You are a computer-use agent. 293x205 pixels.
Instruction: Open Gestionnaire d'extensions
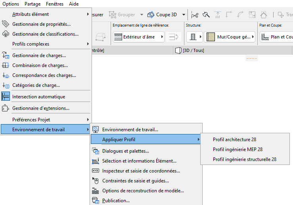[x=46, y=108]
